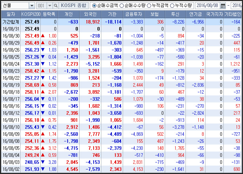
Task: Click the KOSPI200 value 258.69
Action: [x=32, y=85]
